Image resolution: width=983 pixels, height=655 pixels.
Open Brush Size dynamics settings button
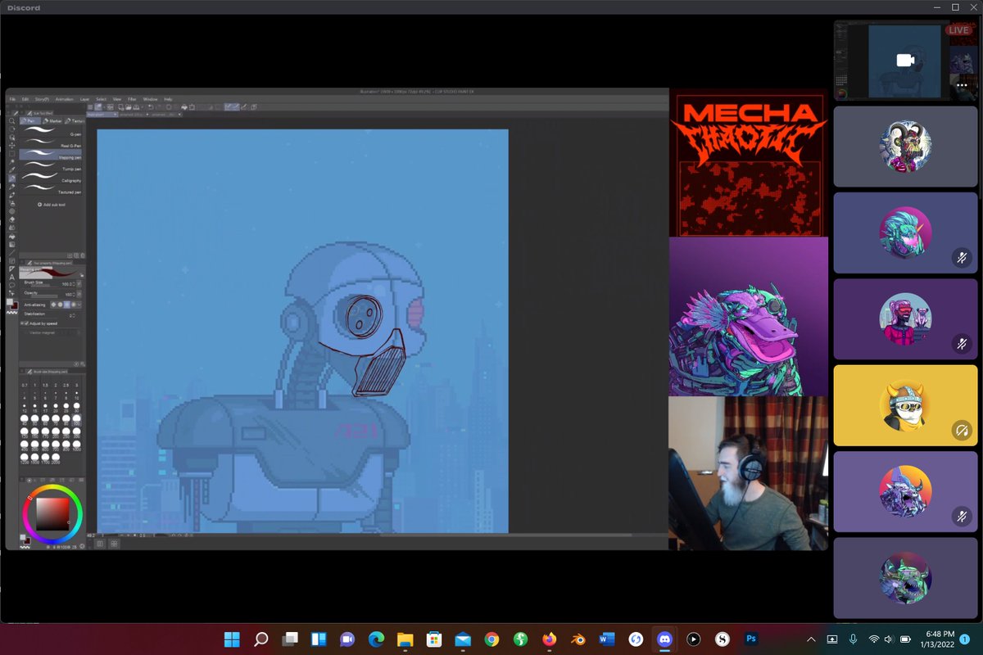point(79,283)
